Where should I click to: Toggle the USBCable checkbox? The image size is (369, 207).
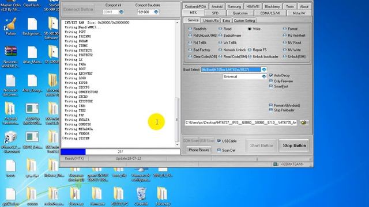219,141
